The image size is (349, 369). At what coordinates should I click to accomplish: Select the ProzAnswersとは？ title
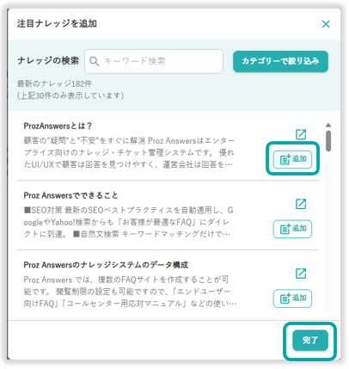(58, 126)
